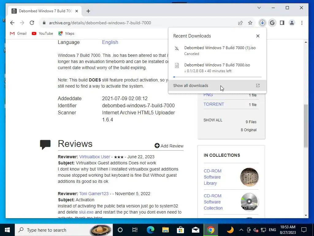This screenshot has width=314, height=236.
Task: Share this page via share icon
Action: 240,23
